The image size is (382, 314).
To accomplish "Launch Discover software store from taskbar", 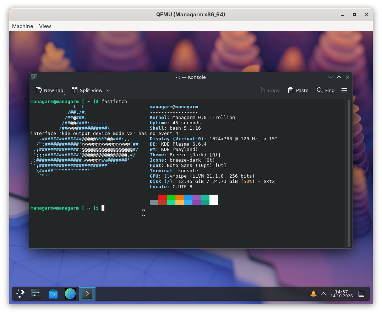I will tap(53, 293).
